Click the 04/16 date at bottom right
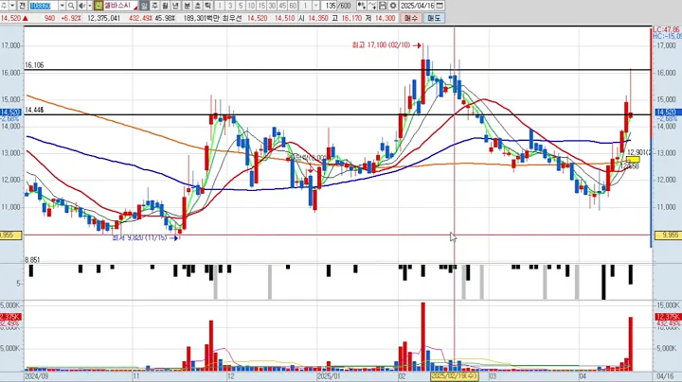This screenshot has height=382, width=682. (665, 376)
